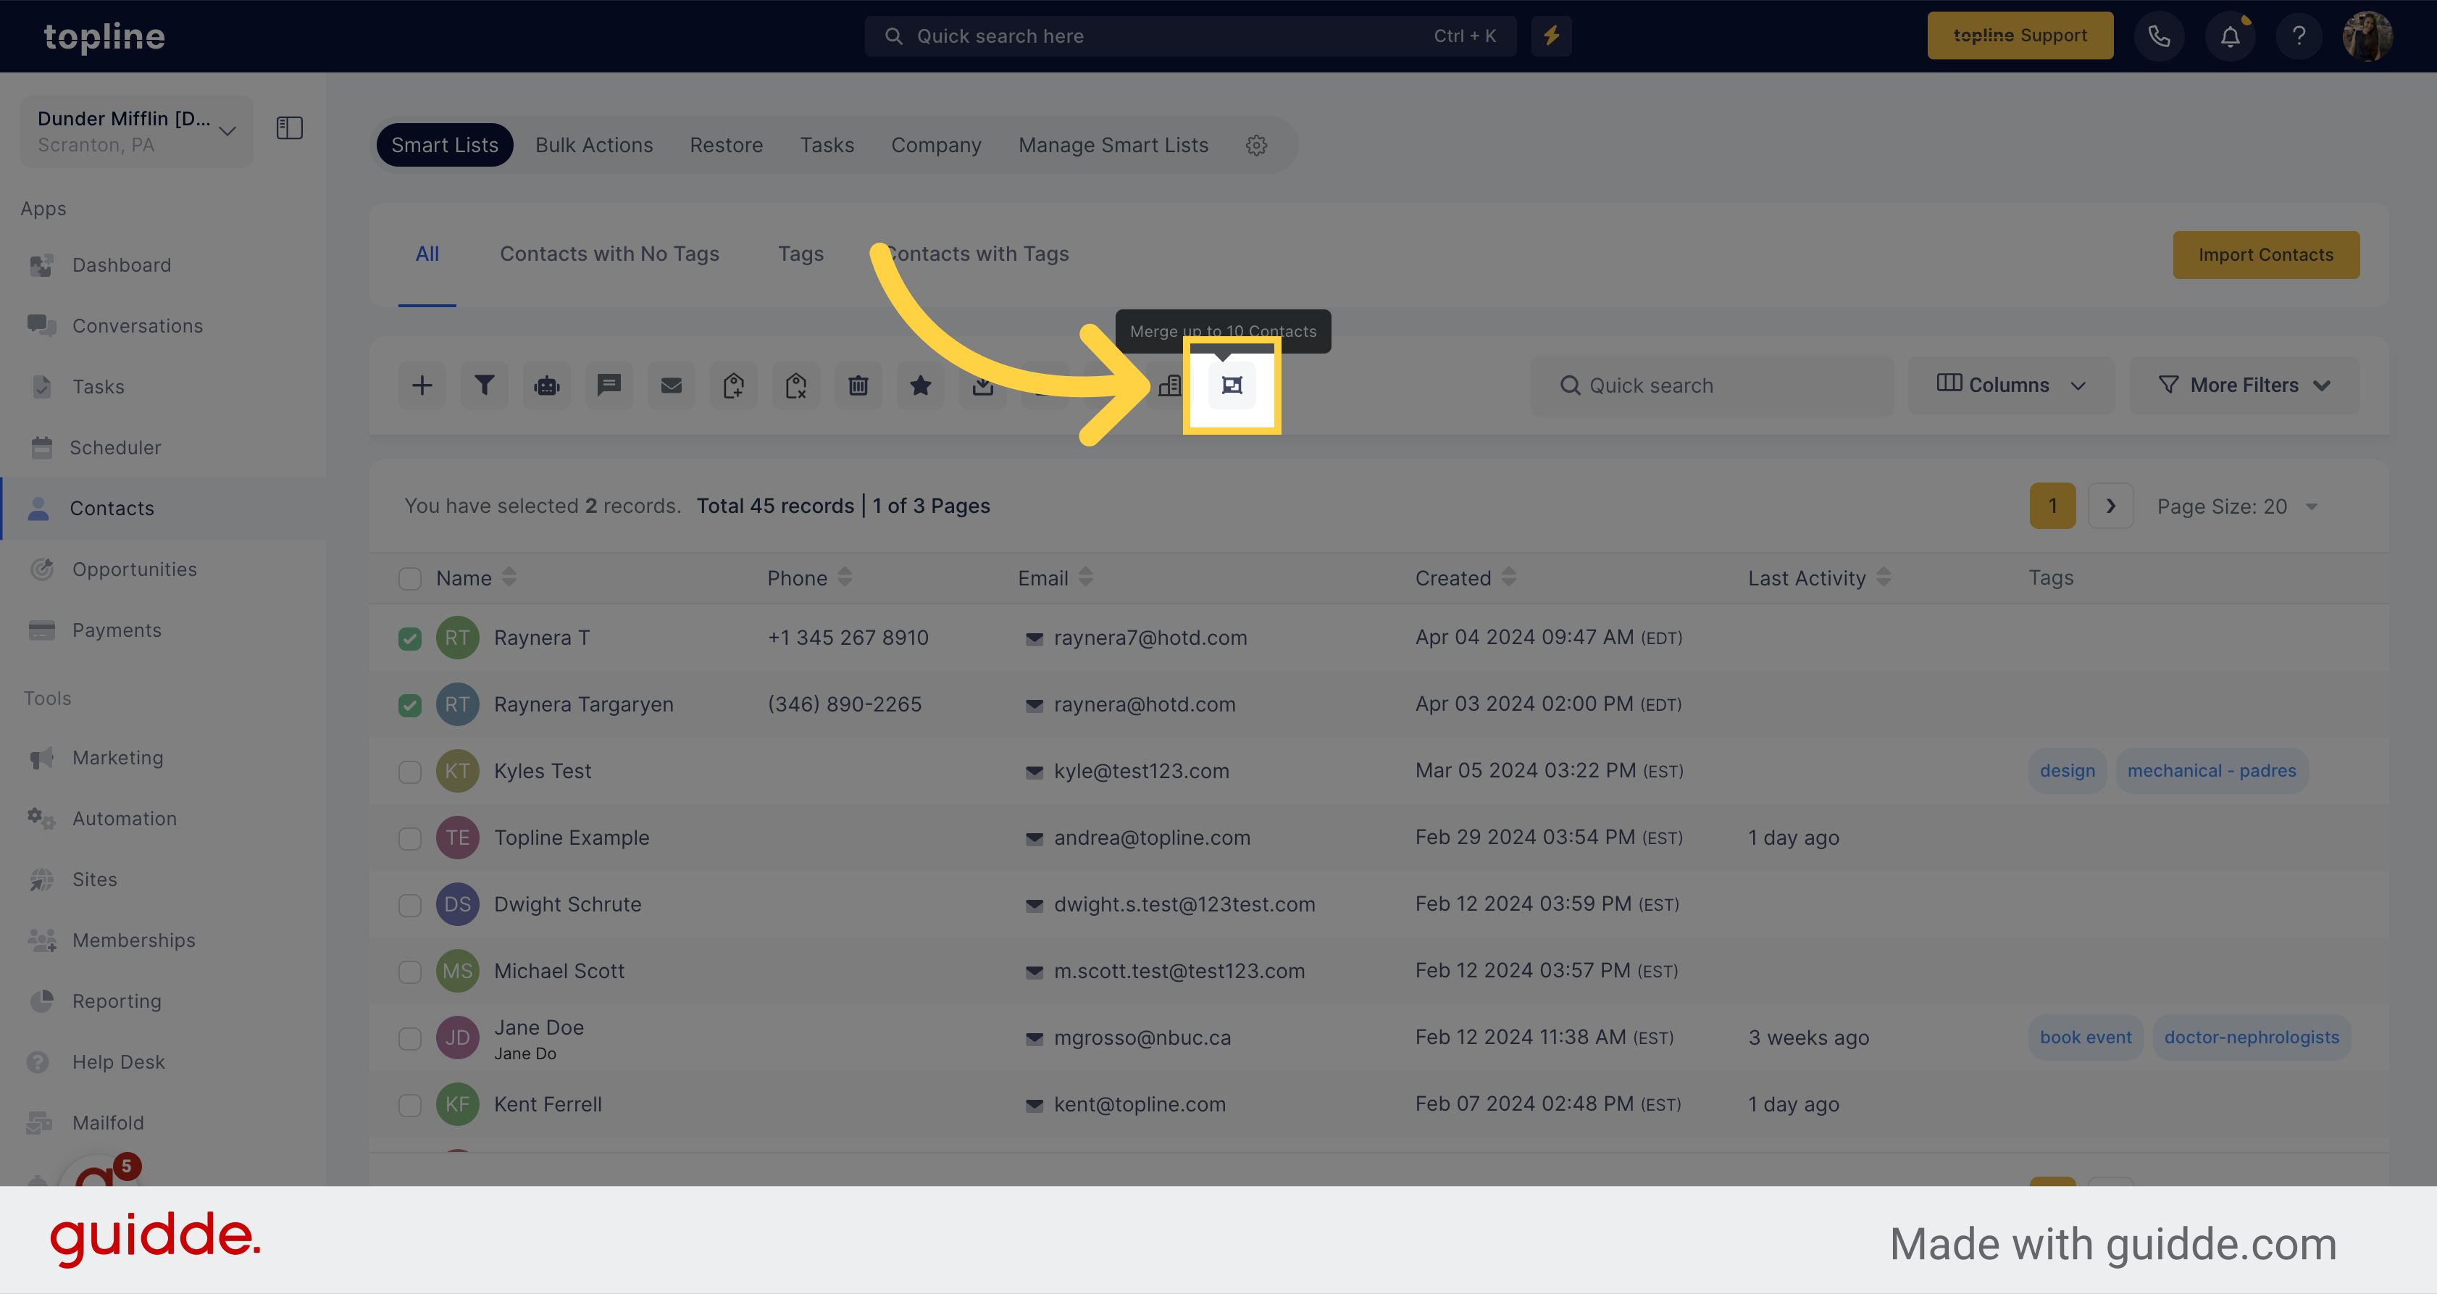Click the Add Contact plus icon

pos(422,385)
